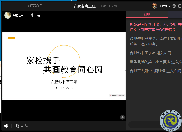Click the bear avatar in title bar
The width and height of the screenshot is (182, 132).
(x=155, y=6)
